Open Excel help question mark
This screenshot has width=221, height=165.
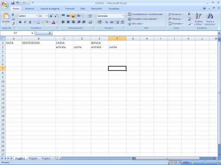click(205, 9)
